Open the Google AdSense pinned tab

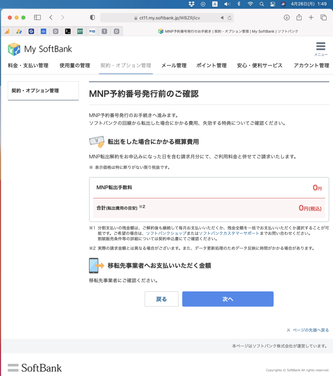(19, 31)
